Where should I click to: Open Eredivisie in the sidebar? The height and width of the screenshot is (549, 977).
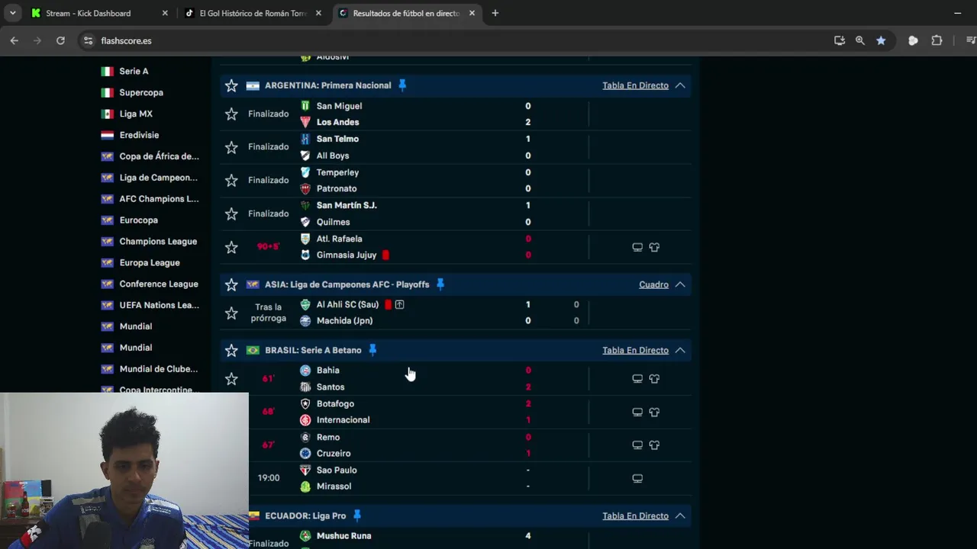click(x=139, y=135)
